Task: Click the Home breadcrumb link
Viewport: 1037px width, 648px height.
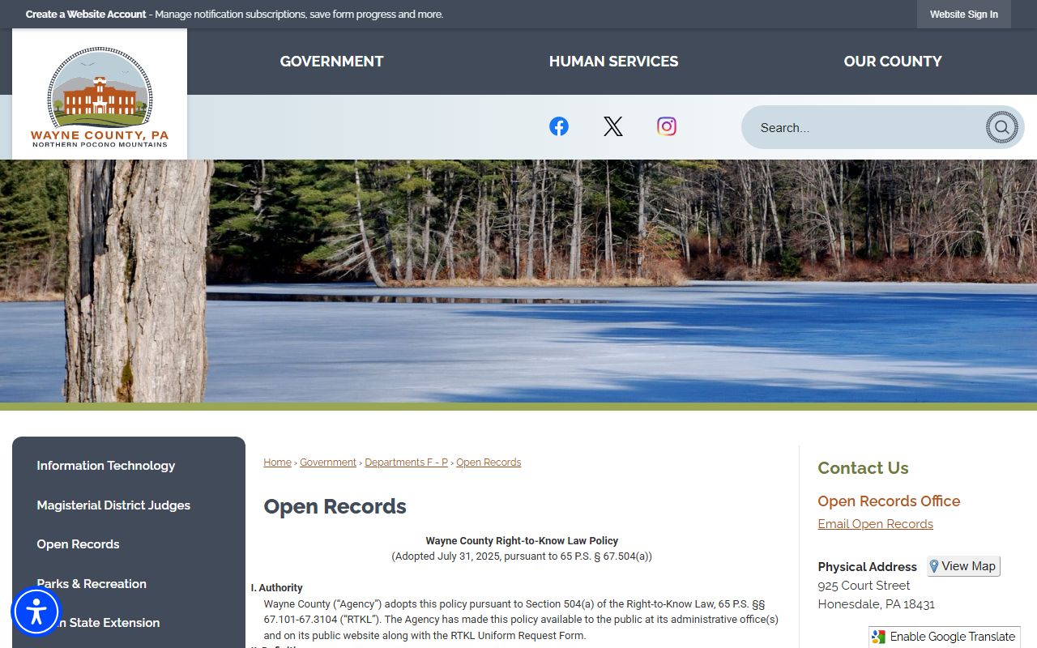Action: click(x=277, y=463)
